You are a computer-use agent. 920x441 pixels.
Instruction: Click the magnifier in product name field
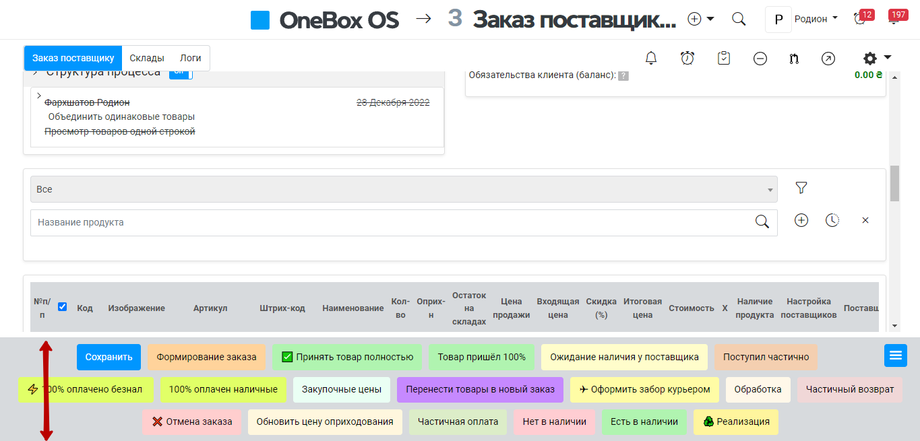click(762, 222)
